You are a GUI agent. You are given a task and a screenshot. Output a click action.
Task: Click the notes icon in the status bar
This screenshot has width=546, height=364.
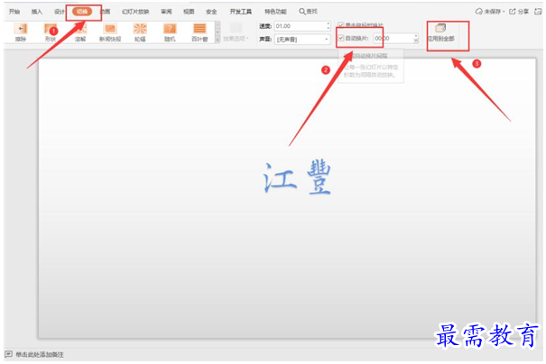pos(8,354)
